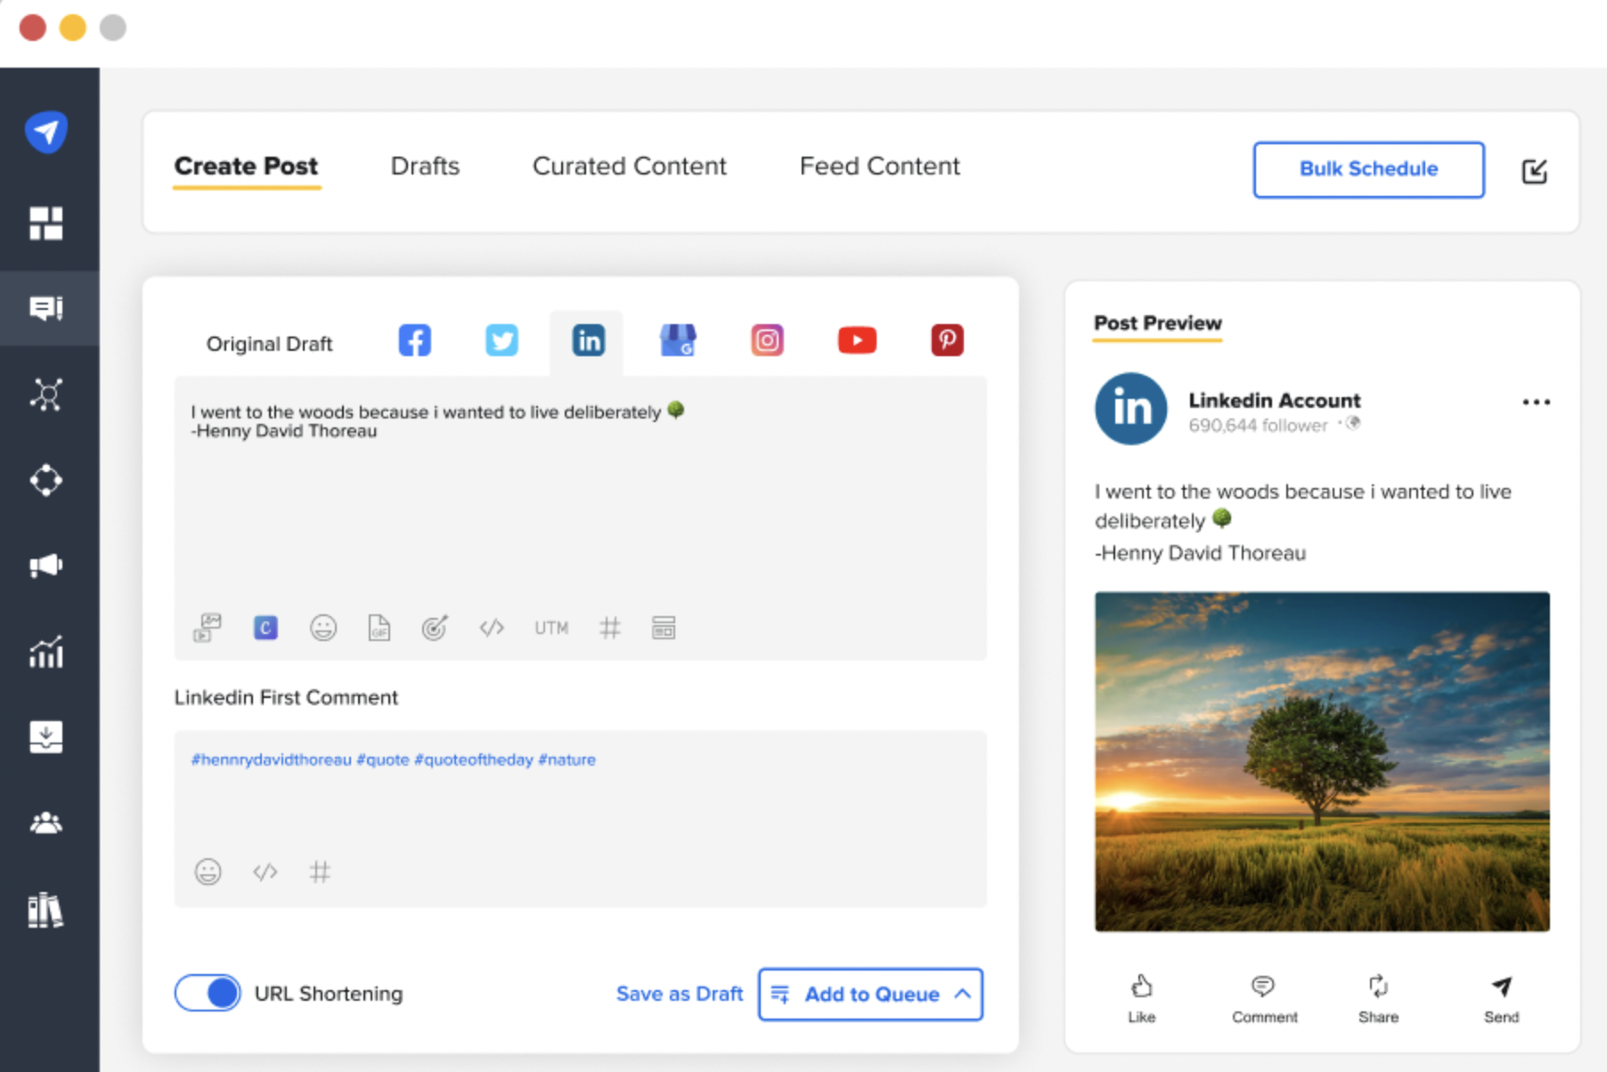1607x1072 pixels.
Task: Open the Canva icon in post toolbar
Action: (x=265, y=628)
